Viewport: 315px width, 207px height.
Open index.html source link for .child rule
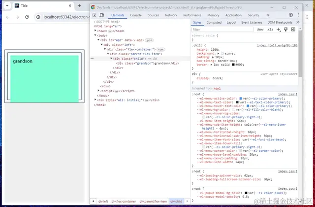[277, 45]
